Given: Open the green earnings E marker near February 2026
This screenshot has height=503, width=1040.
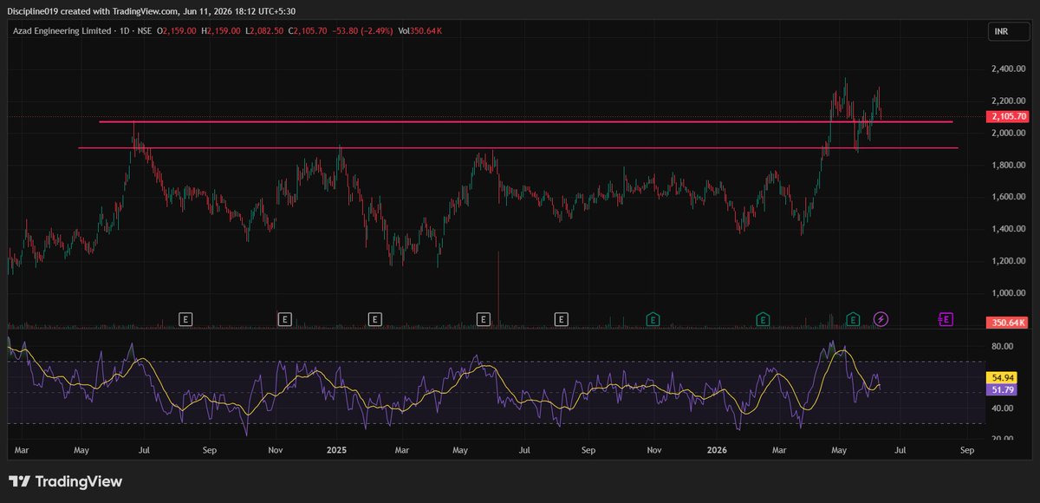Looking at the screenshot, I should click(x=763, y=319).
